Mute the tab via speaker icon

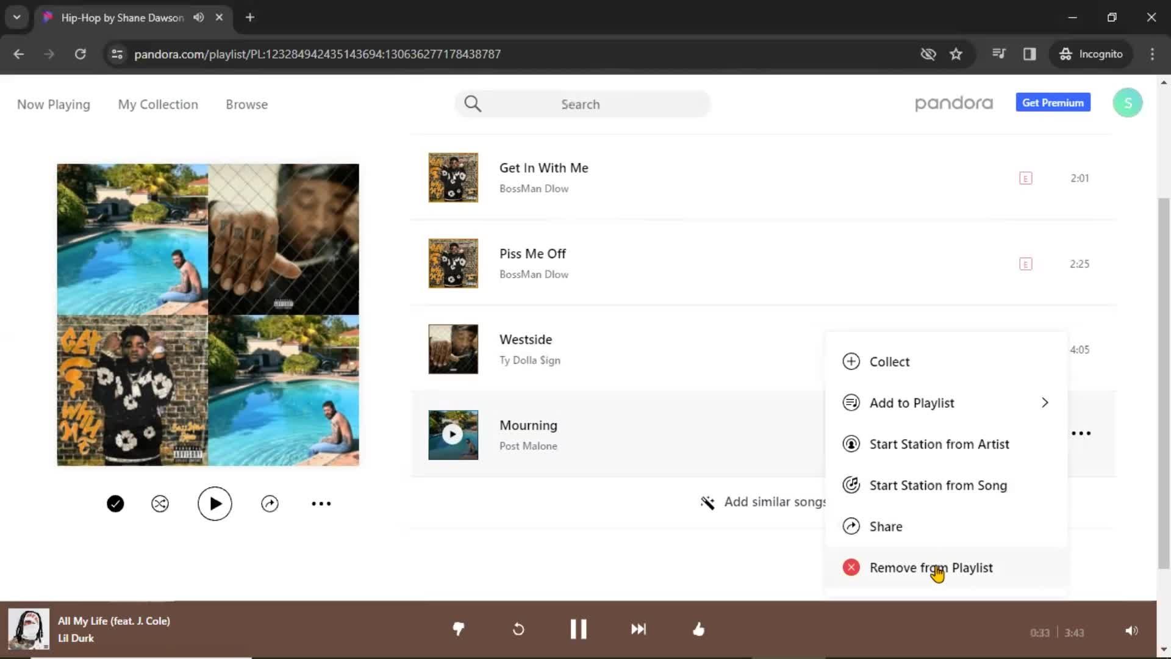click(198, 18)
